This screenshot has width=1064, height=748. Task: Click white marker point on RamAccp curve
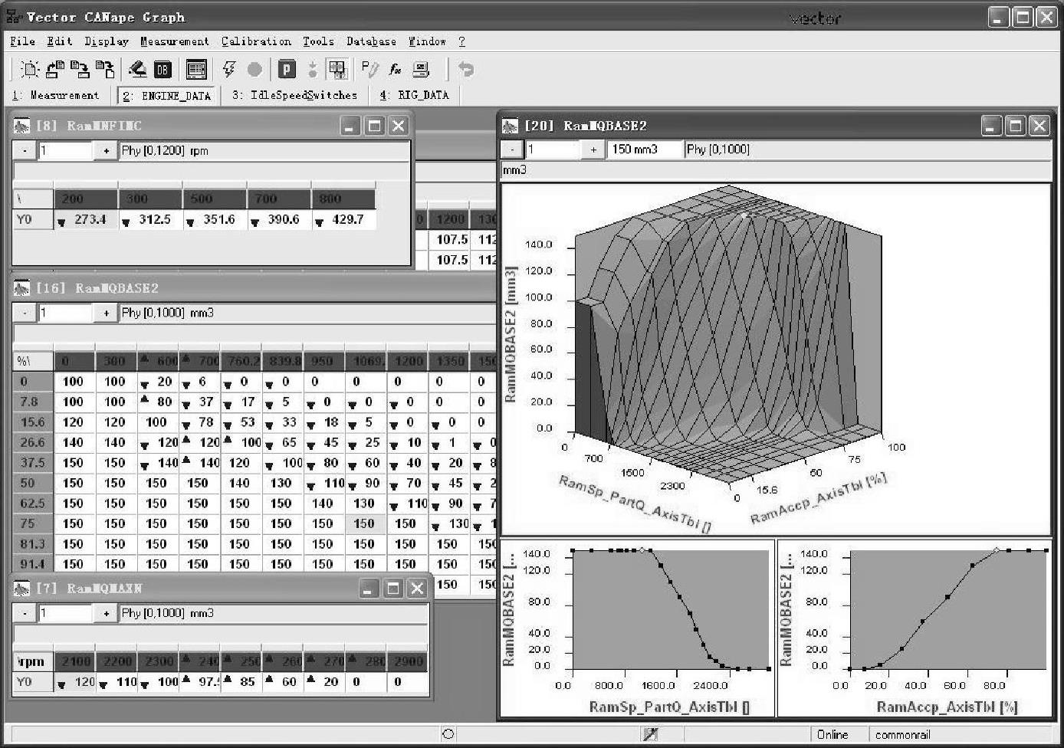[x=997, y=550]
